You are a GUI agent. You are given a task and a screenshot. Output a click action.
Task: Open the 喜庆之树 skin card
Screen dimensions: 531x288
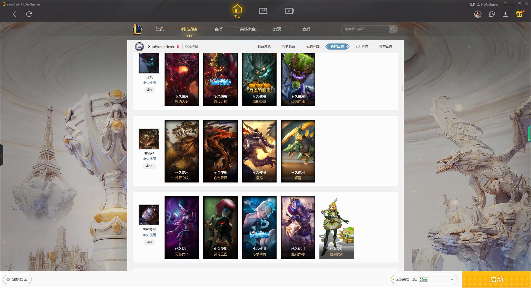tap(220, 80)
